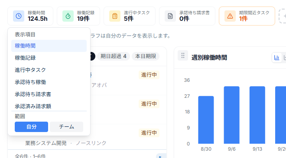286x158 pixels.
Task: Click the 9/13 axis label
Action: (257, 149)
